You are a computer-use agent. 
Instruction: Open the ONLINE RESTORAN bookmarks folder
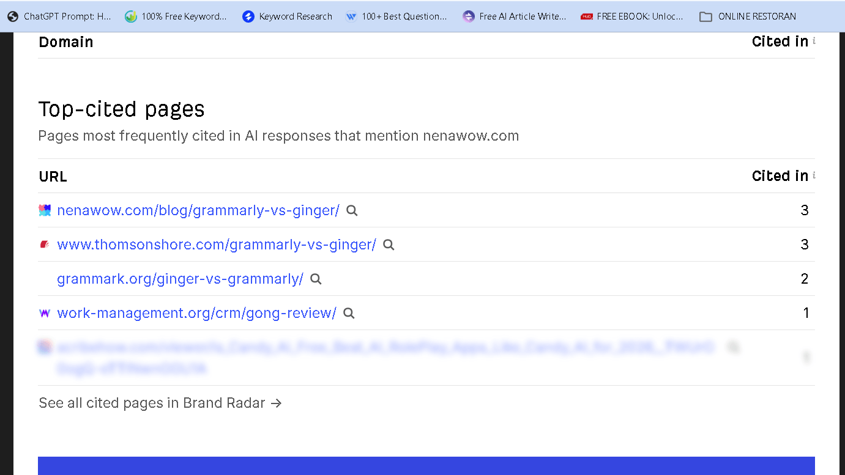(748, 17)
